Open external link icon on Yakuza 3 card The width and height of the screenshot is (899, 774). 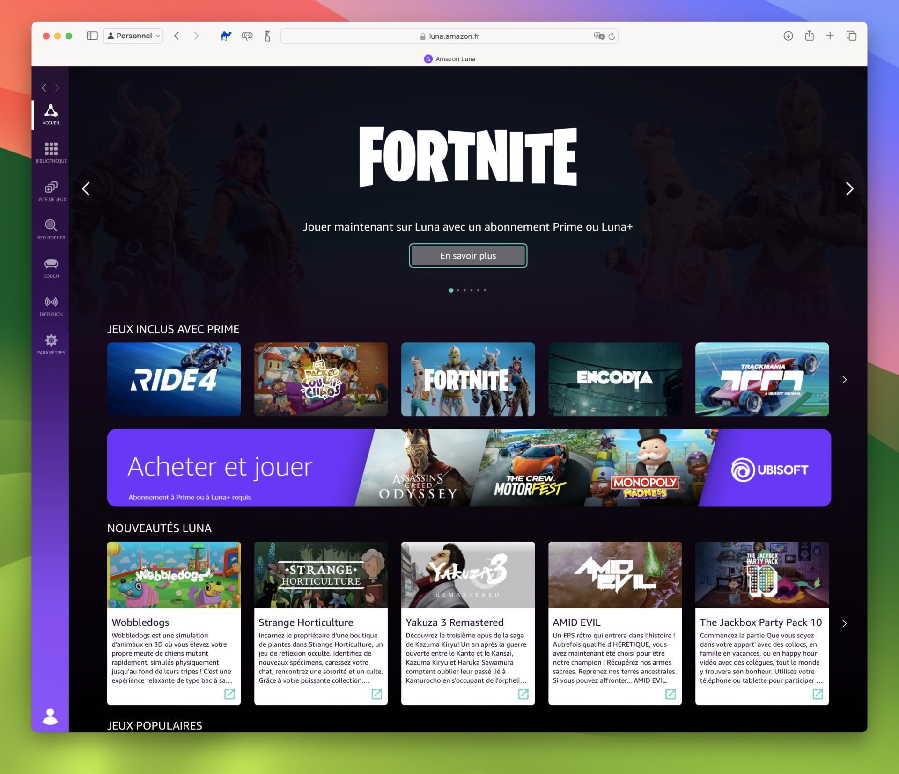click(x=523, y=694)
